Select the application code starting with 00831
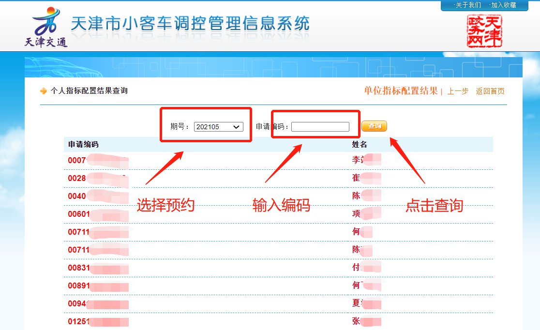This screenshot has height=330, width=540. (x=98, y=268)
